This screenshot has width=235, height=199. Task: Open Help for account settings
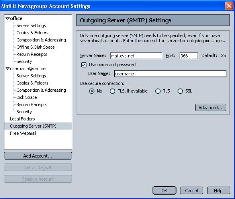point(218,191)
